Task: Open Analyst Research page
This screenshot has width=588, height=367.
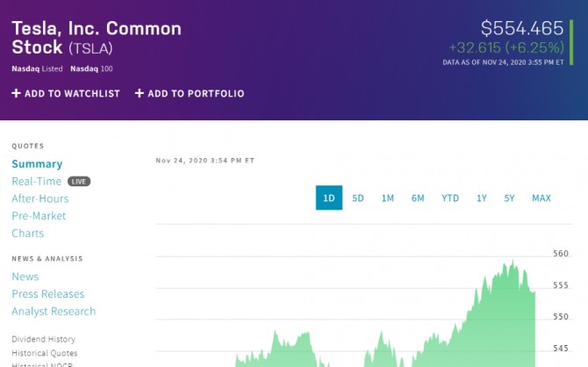Action: (54, 312)
